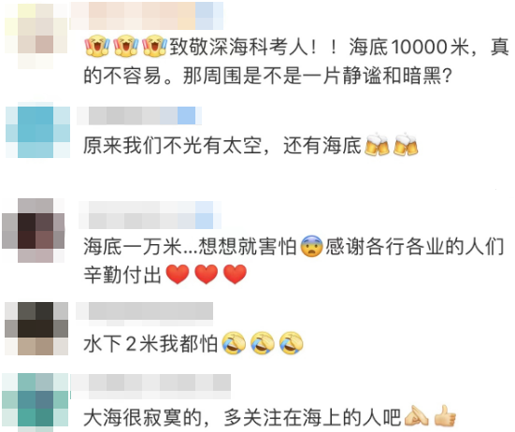The height and width of the screenshot is (432, 515).
Task: Open the blurred username above the 水下2米我都怕 comment
Action: point(145,310)
